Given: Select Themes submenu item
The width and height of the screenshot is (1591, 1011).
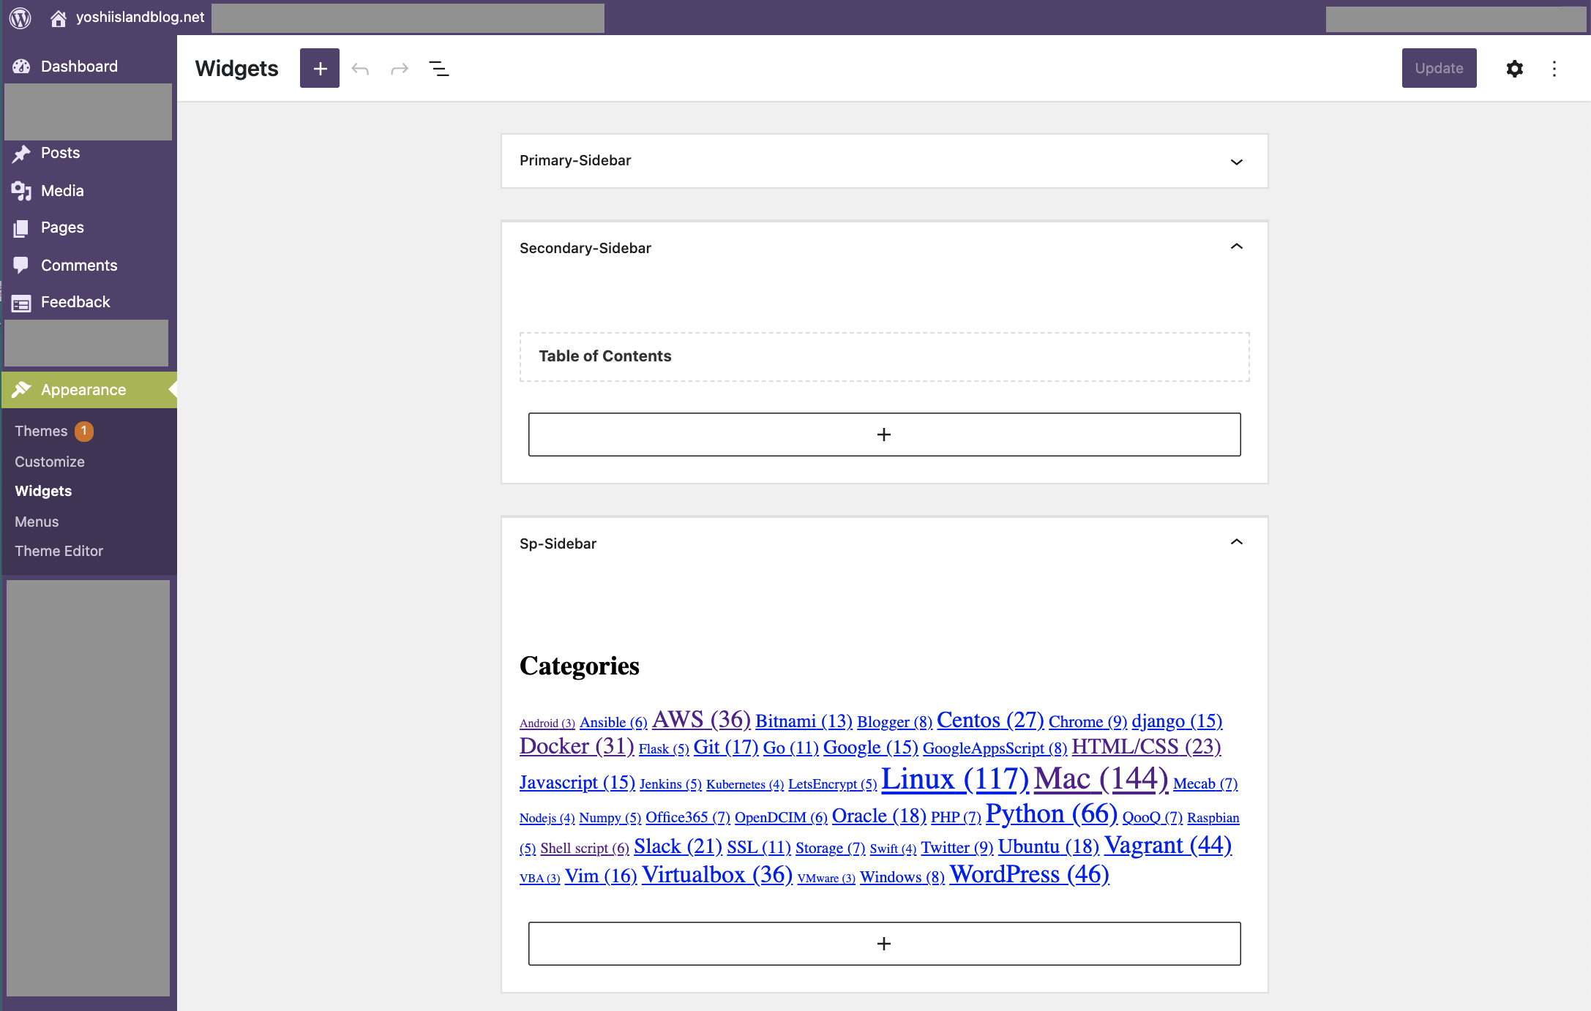Looking at the screenshot, I should pos(41,431).
